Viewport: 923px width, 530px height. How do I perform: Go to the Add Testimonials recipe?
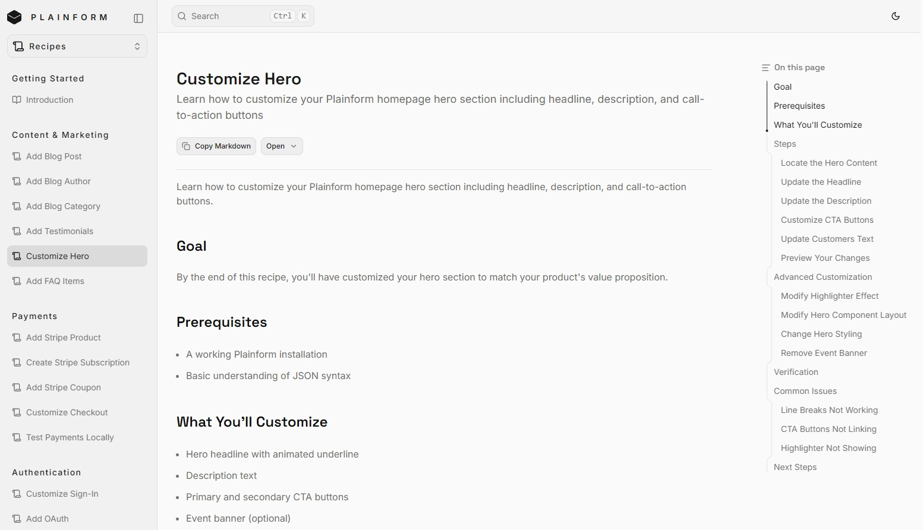pos(77,231)
